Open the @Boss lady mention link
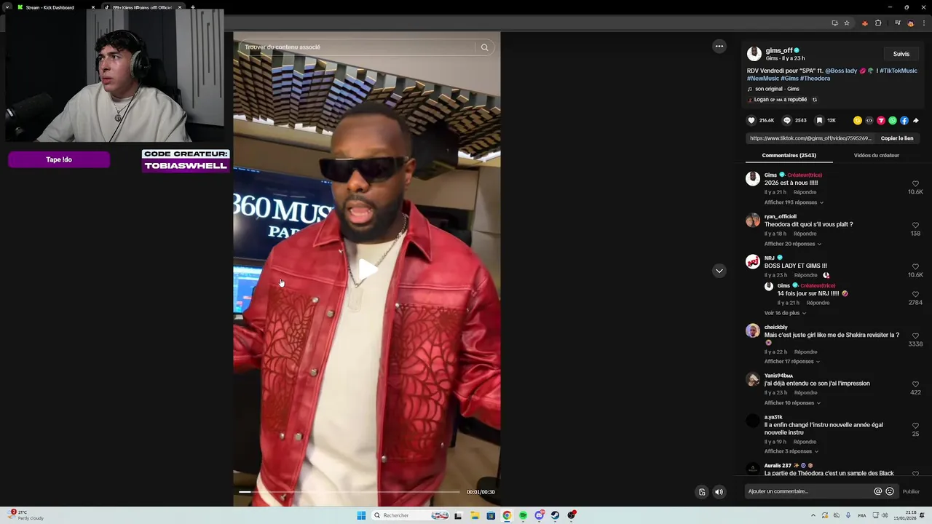932x524 pixels. [841, 71]
